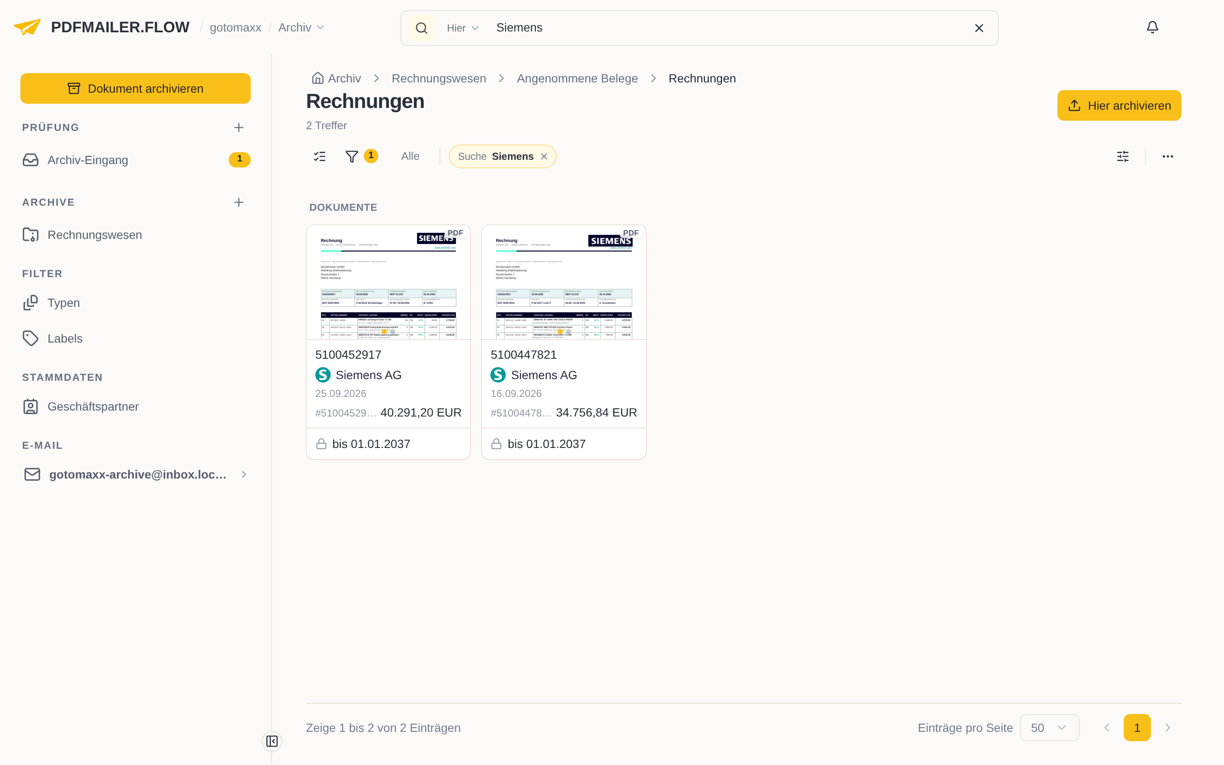Remove the Suche Siemens filter chip
Image resolution: width=1224 pixels, height=765 pixels.
[x=544, y=156]
